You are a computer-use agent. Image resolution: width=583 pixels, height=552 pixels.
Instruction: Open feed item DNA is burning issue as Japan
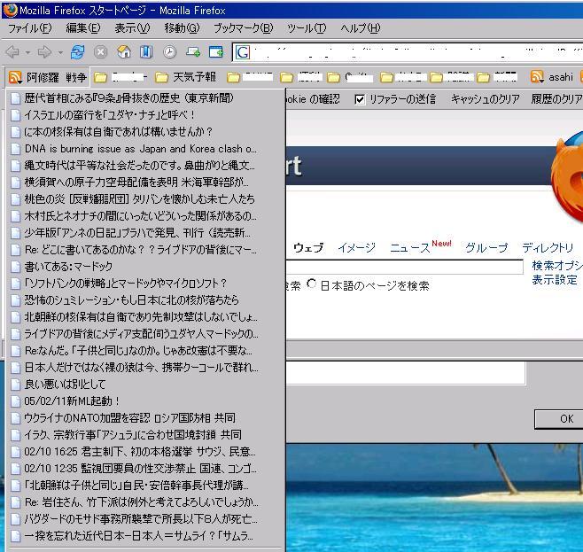(x=145, y=149)
